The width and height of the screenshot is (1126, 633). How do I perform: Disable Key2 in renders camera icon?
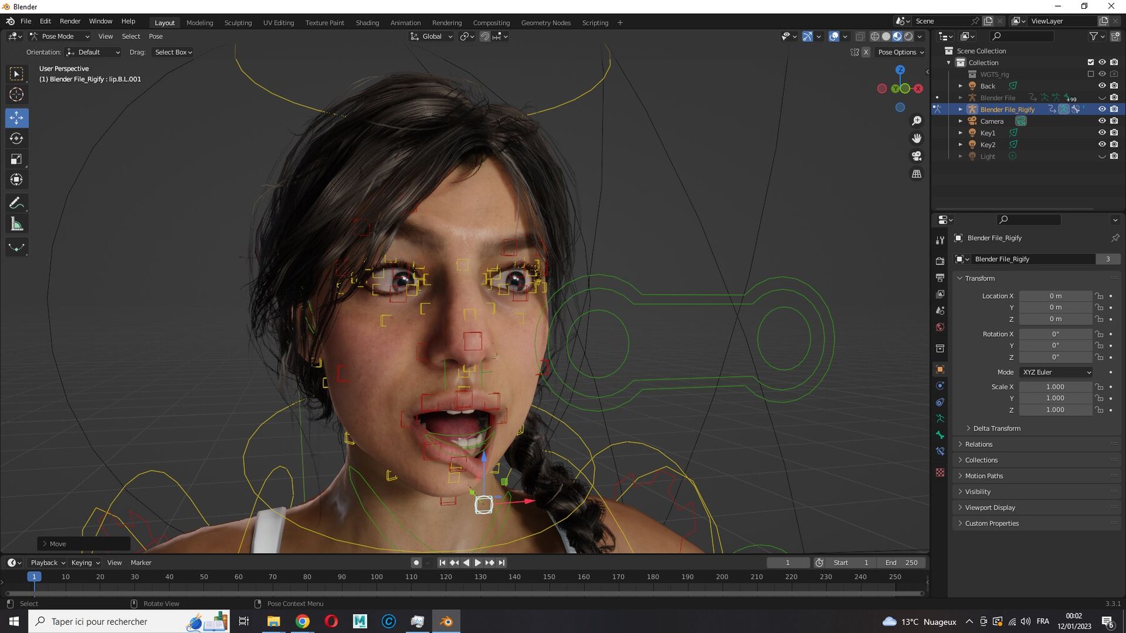[x=1114, y=144]
